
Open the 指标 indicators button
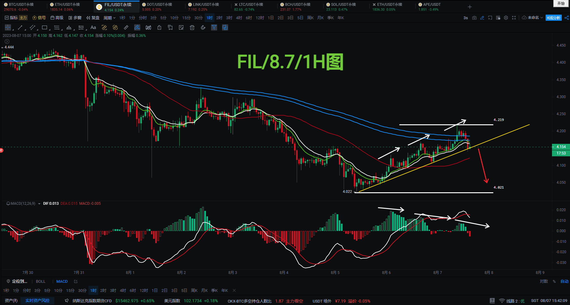point(11,18)
